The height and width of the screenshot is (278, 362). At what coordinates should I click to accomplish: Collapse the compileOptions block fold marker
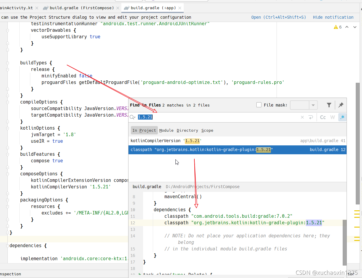click(x=7, y=102)
